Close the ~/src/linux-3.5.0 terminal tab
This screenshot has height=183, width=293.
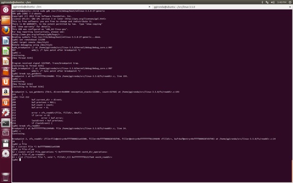[x=290, y=7]
